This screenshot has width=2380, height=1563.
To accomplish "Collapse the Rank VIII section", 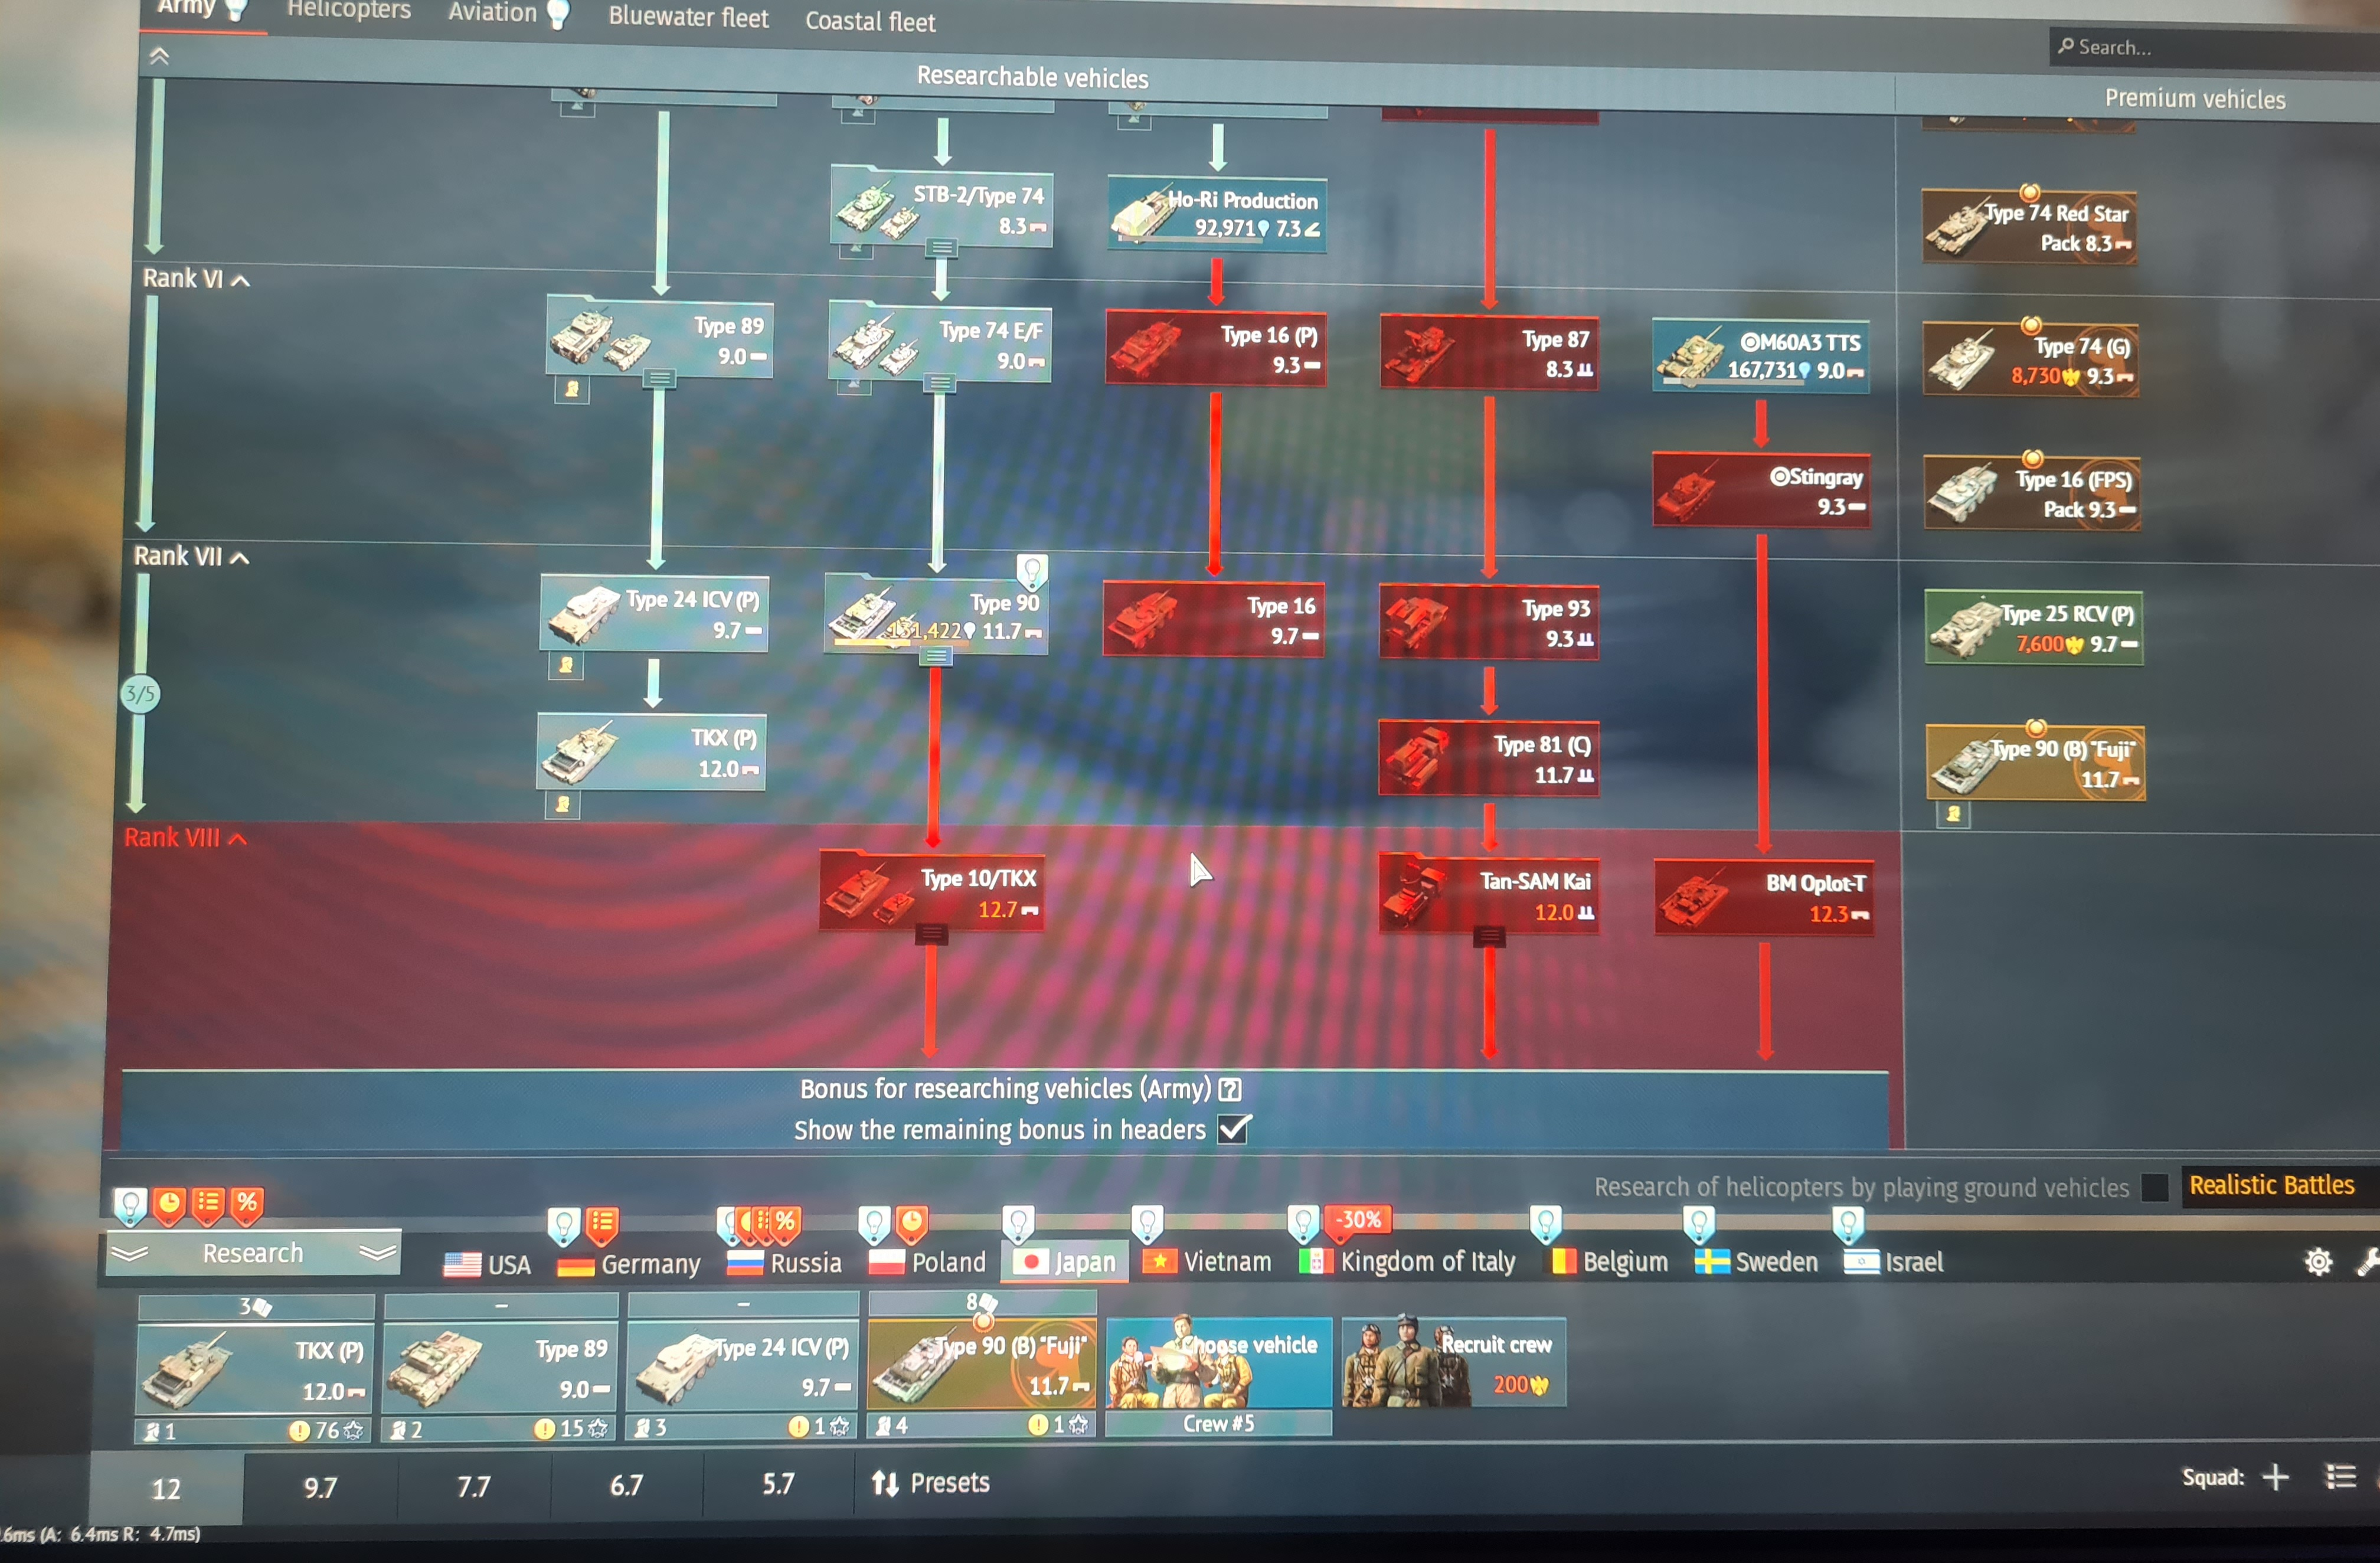I will [x=237, y=839].
